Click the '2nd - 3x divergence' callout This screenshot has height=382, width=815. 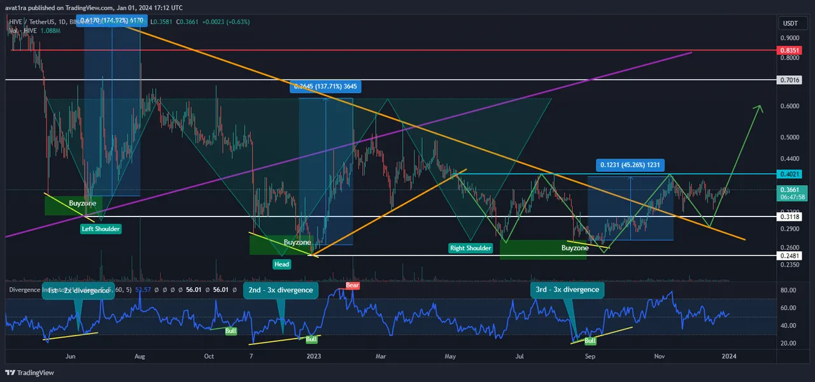pos(281,290)
